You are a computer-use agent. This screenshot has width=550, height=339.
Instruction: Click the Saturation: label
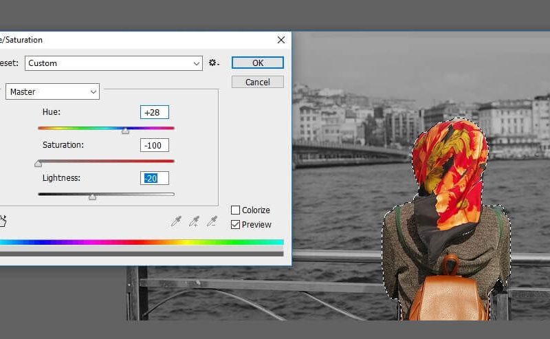[63, 145]
